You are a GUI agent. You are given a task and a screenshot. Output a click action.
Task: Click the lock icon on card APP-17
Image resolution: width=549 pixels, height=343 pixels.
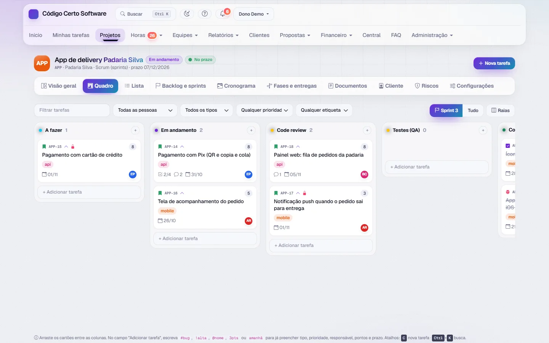click(305, 193)
